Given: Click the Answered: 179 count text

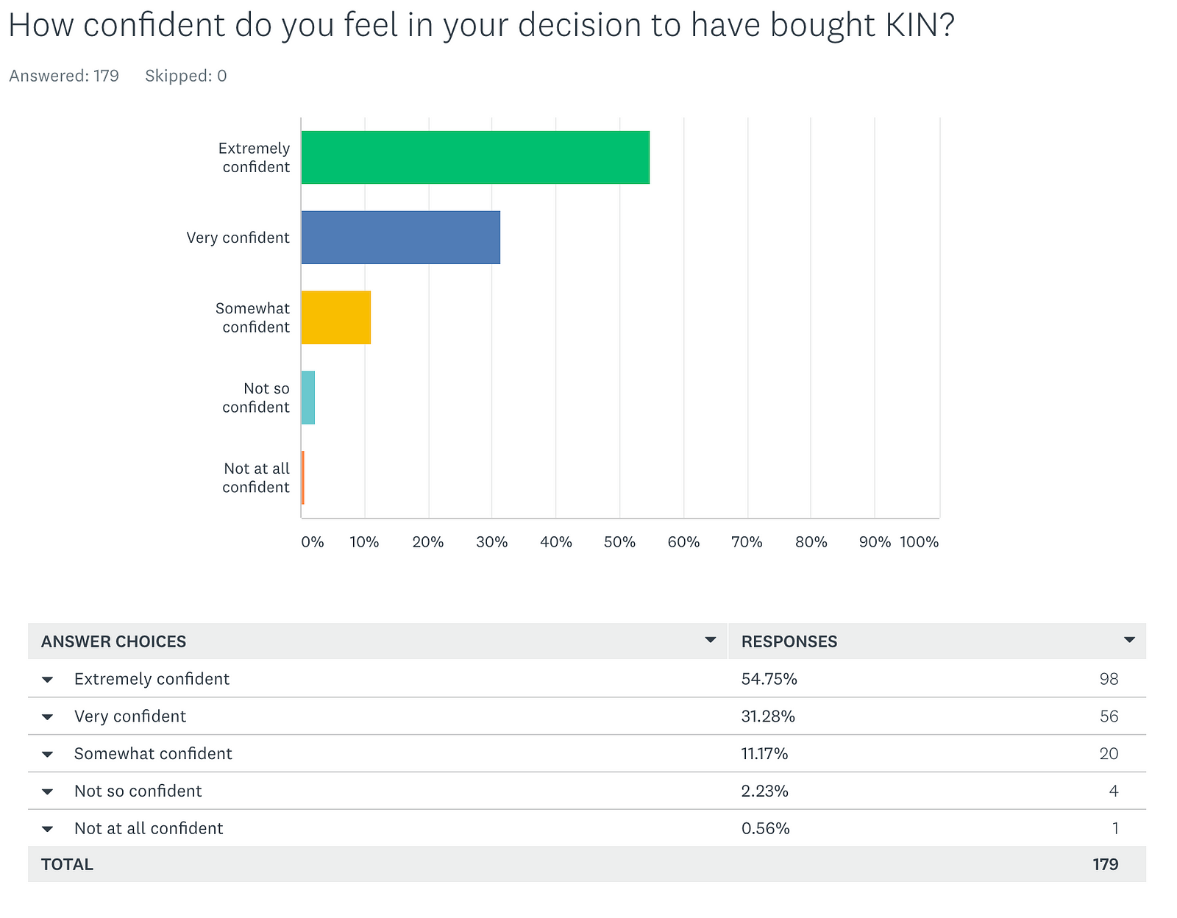Looking at the screenshot, I should pyautogui.click(x=64, y=76).
